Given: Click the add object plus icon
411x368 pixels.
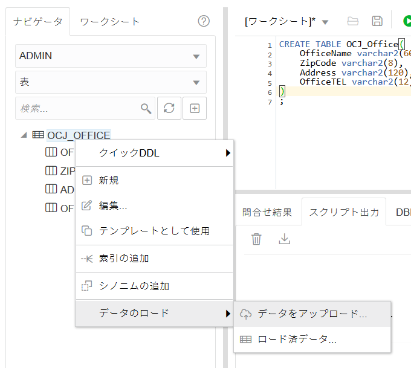Looking at the screenshot, I should coord(195,108).
